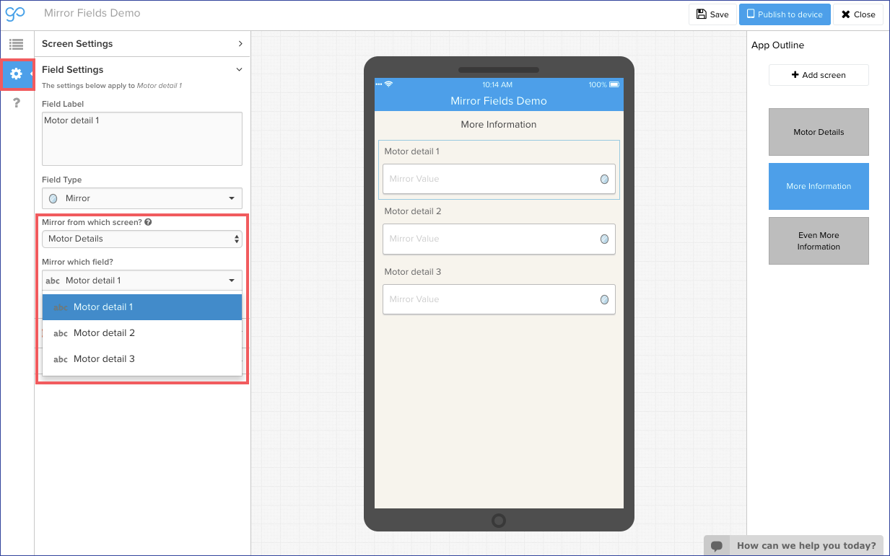
Task: Choose Motor detail 3 from dropdown list
Action: 104,359
